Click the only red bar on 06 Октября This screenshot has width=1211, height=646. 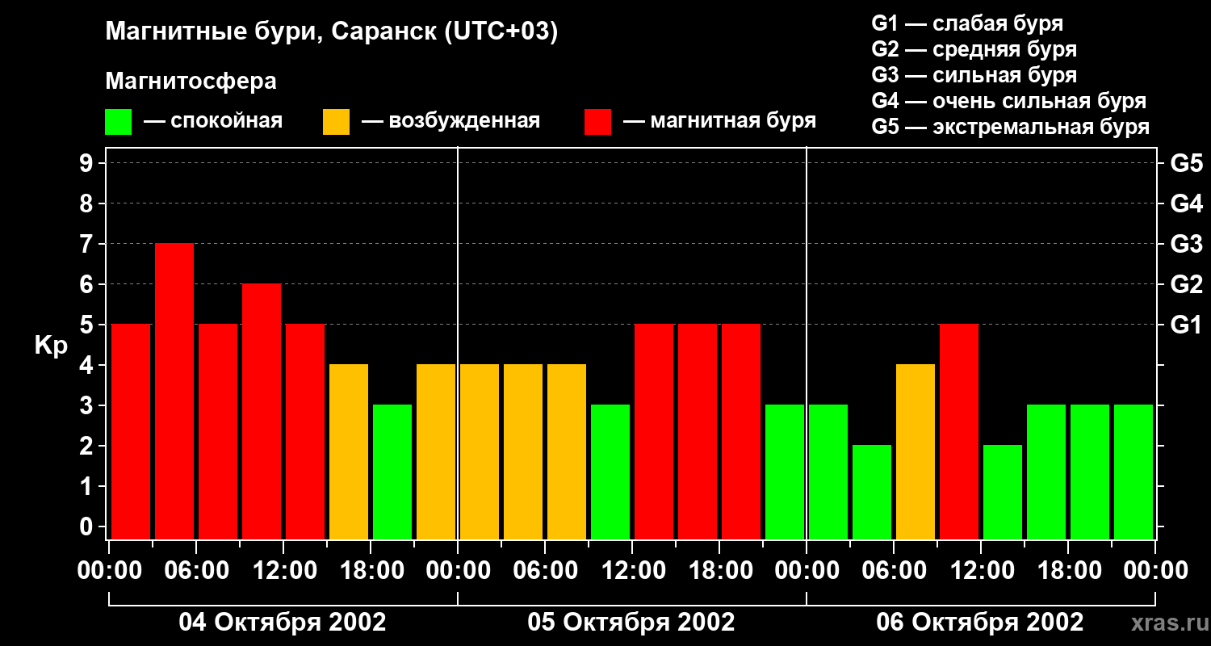tap(959, 431)
